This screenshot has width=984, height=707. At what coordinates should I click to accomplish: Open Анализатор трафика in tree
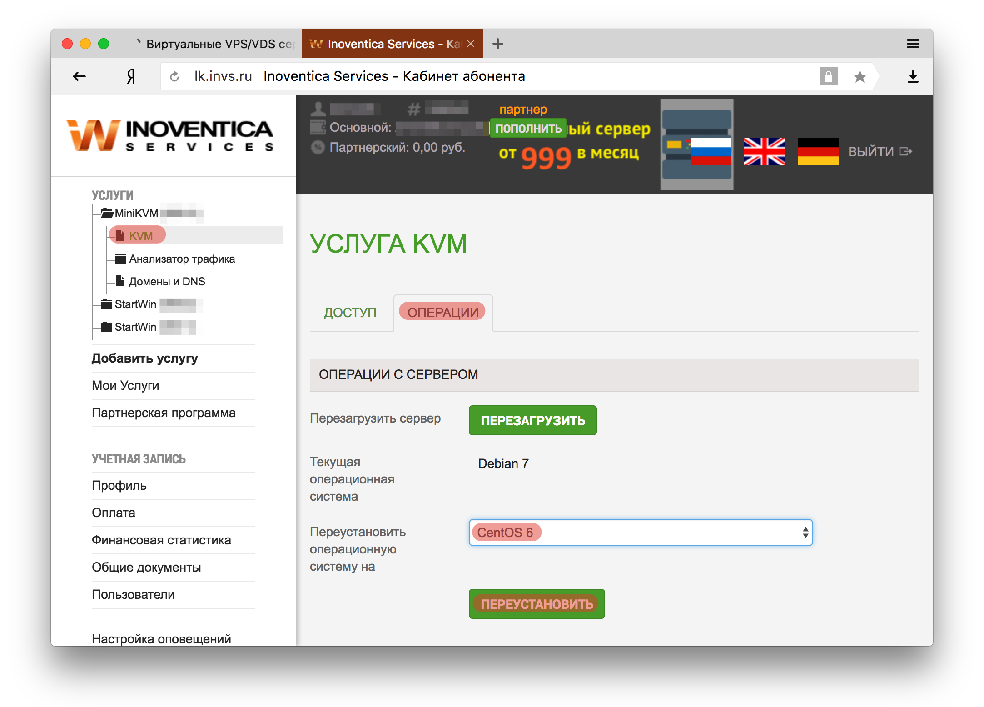click(182, 259)
